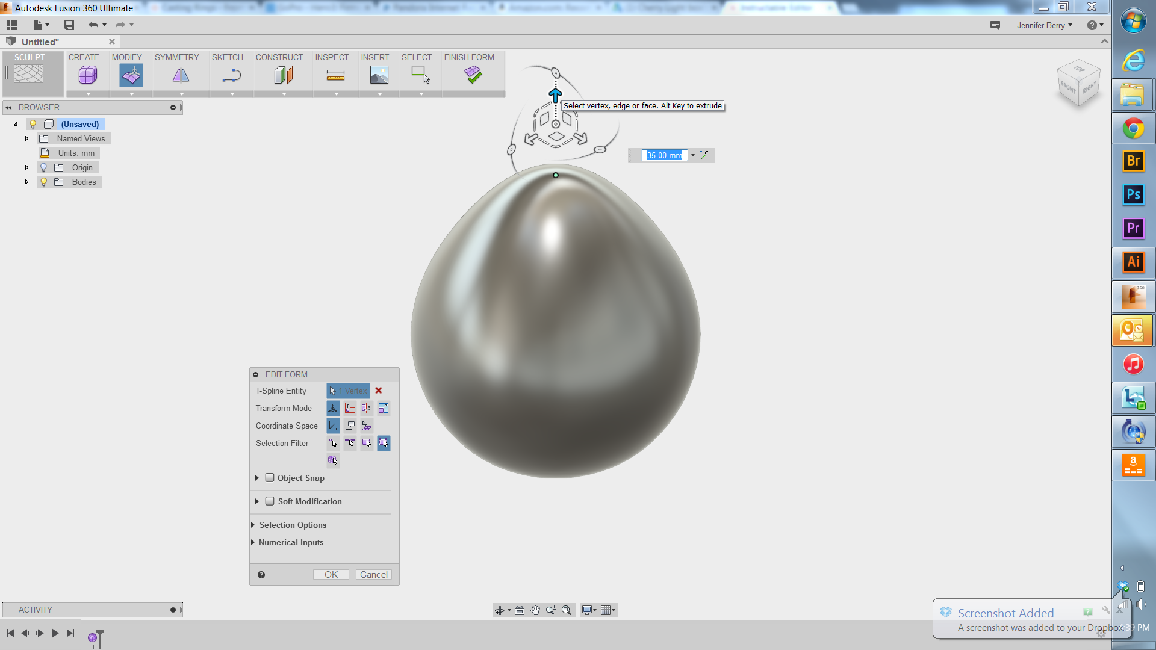The height and width of the screenshot is (650, 1156).
Task: Choose the World Space coordinate option
Action: click(x=333, y=426)
